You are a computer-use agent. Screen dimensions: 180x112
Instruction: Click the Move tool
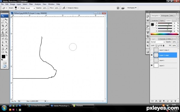(x=6, y=19)
